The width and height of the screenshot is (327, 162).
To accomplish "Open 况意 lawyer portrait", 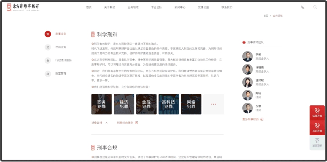I will (x=248, y=108).
